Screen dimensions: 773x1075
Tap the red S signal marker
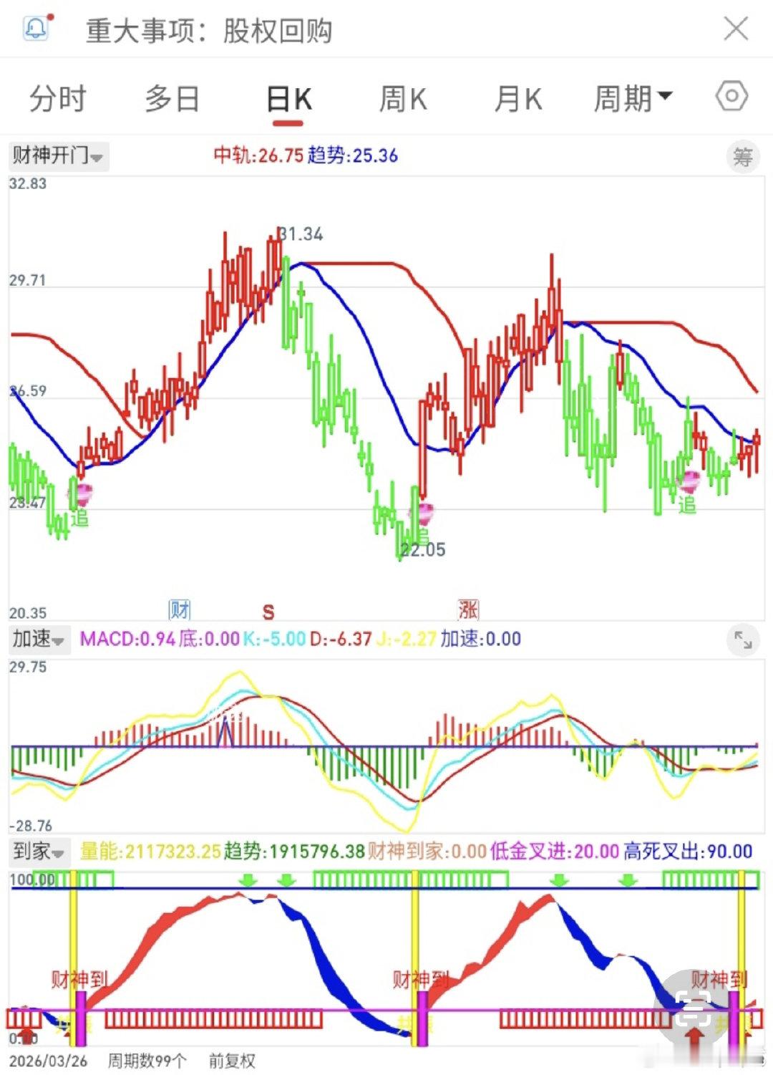tap(268, 612)
